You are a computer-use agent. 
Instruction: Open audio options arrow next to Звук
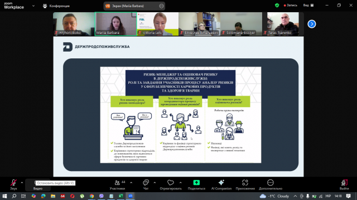22,183
